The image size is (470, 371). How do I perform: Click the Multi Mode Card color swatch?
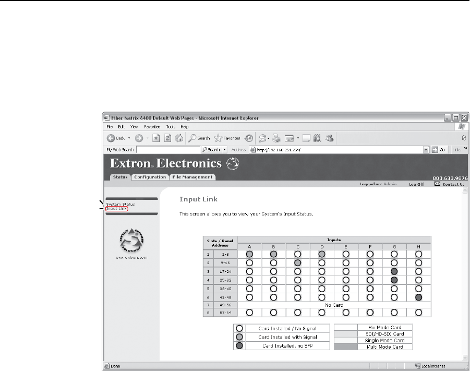(x=346, y=346)
